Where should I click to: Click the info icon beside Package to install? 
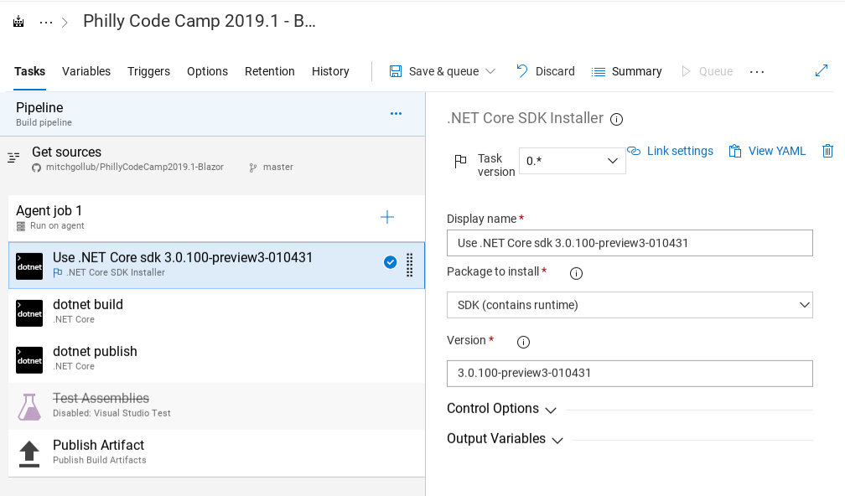point(576,274)
